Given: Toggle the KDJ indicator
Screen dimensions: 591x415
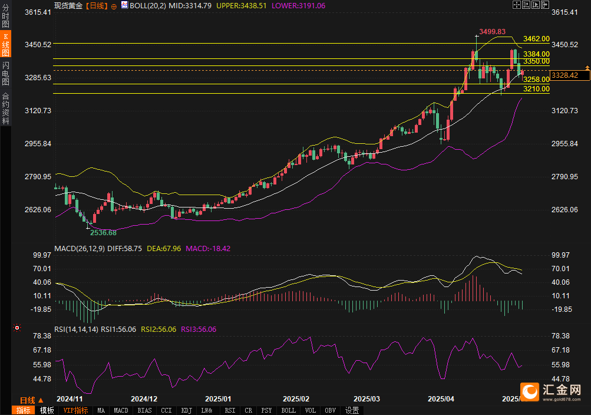Looking at the screenshot, I should (x=186, y=410).
